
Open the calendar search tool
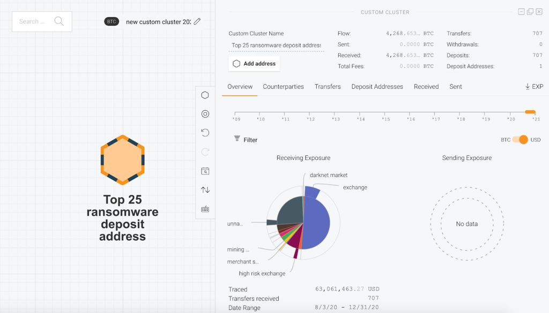coord(205,171)
